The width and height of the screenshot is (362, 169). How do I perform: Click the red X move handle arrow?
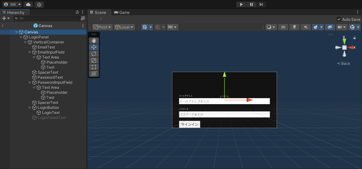click(x=250, y=100)
